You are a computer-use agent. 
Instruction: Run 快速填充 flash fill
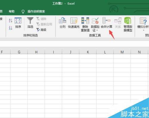coord(74,23)
